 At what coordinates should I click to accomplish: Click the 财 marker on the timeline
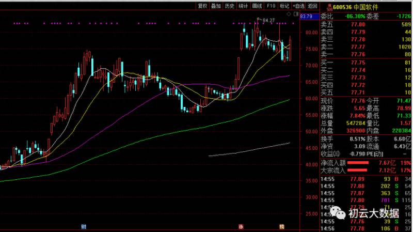coord(84,226)
